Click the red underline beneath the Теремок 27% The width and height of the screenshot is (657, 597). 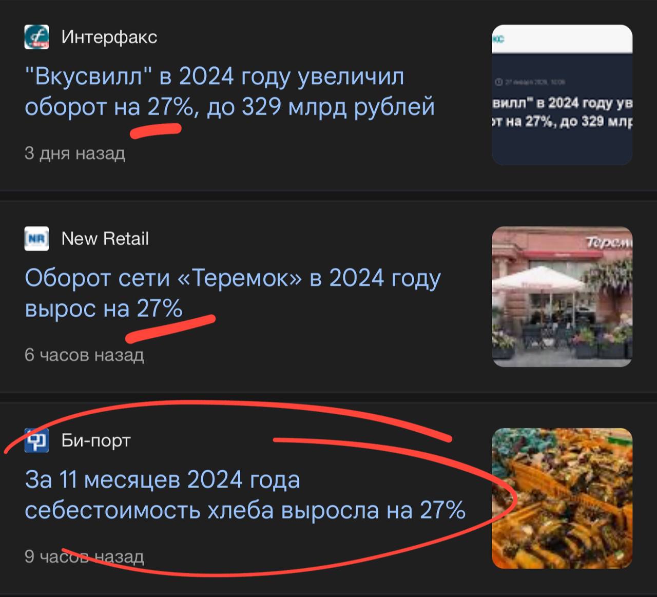coord(170,329)
